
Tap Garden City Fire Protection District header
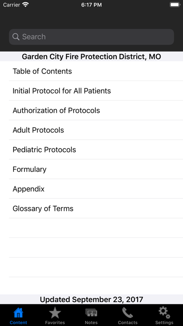coord(91,57)
